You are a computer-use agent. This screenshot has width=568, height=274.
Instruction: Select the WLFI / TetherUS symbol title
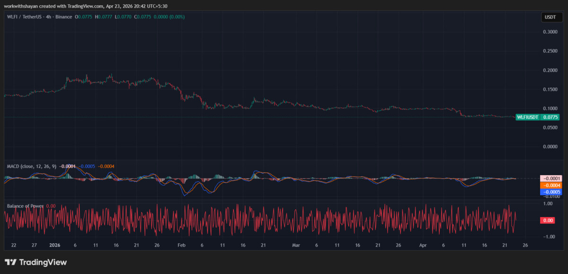pos(24,17)
